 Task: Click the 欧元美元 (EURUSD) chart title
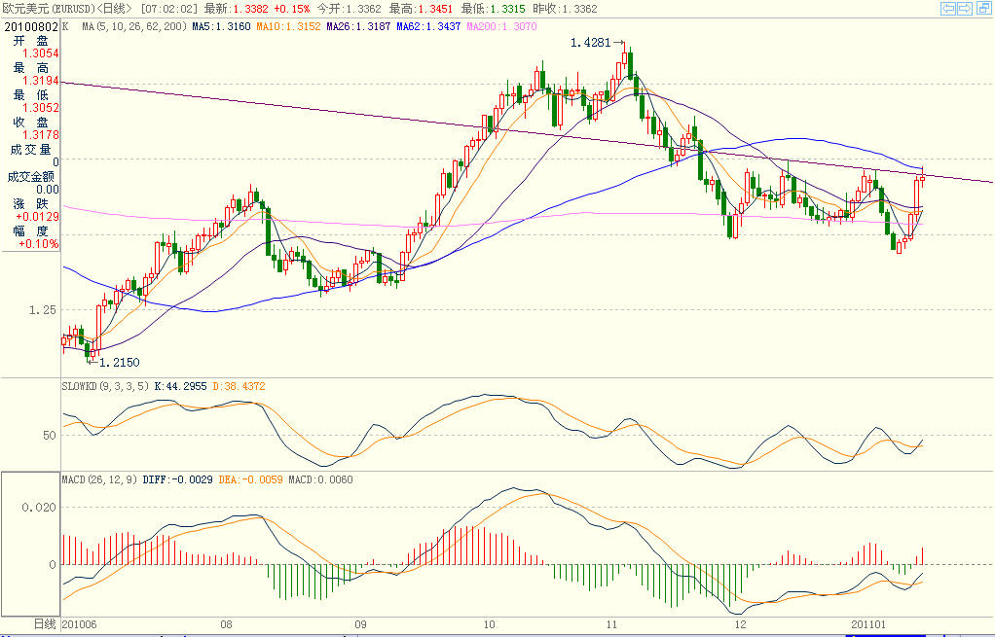click(47, 9)
